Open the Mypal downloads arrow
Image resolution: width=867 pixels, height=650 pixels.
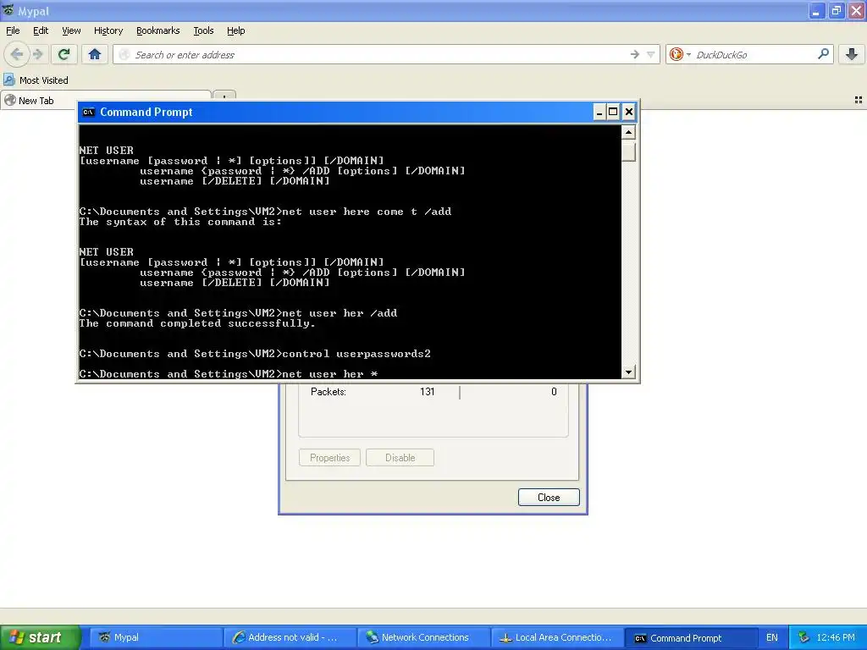(852, 54)
